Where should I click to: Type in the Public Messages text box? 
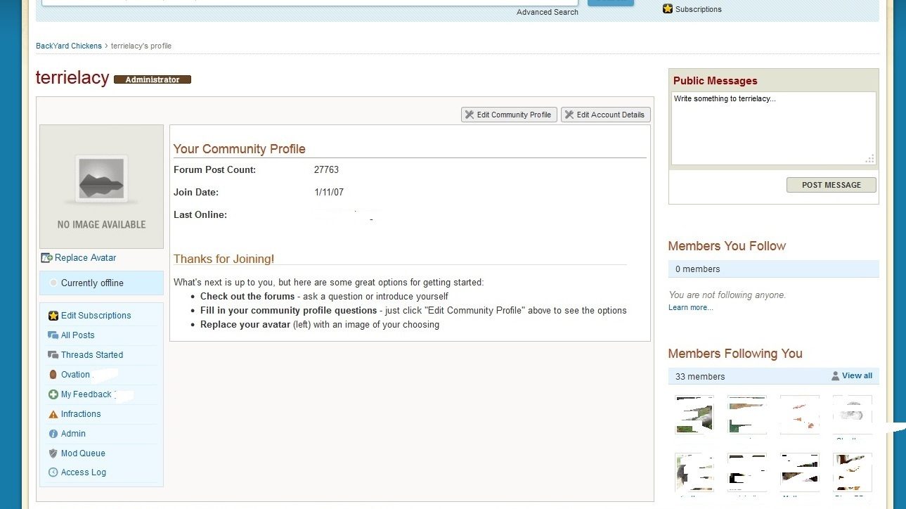[x=772, y=128]
